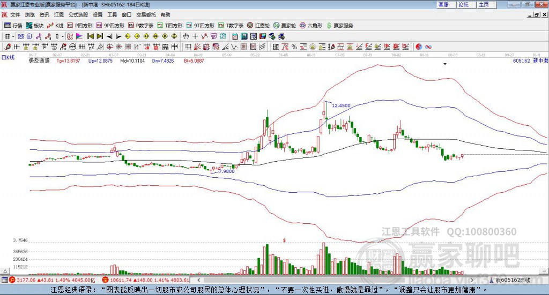The width and height of the screenshot is (549, 295).
Task: Click the blue infinity loop icon
Action: tap(428, 47)
